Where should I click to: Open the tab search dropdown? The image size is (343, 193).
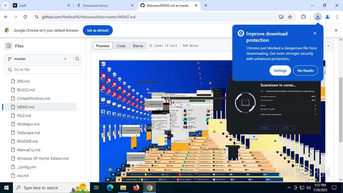pyautogui.click(x=5, y=5)
